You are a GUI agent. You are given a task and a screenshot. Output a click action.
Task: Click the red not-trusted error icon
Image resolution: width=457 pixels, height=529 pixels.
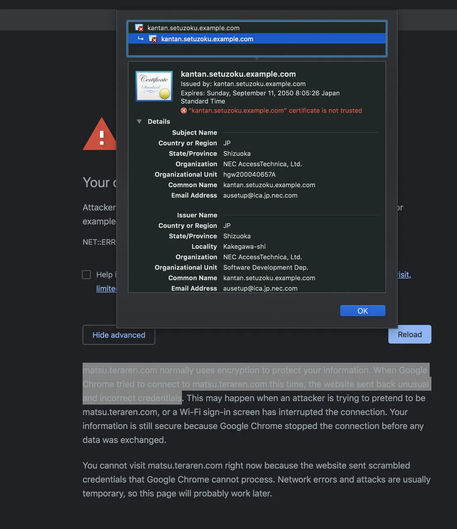183,110
